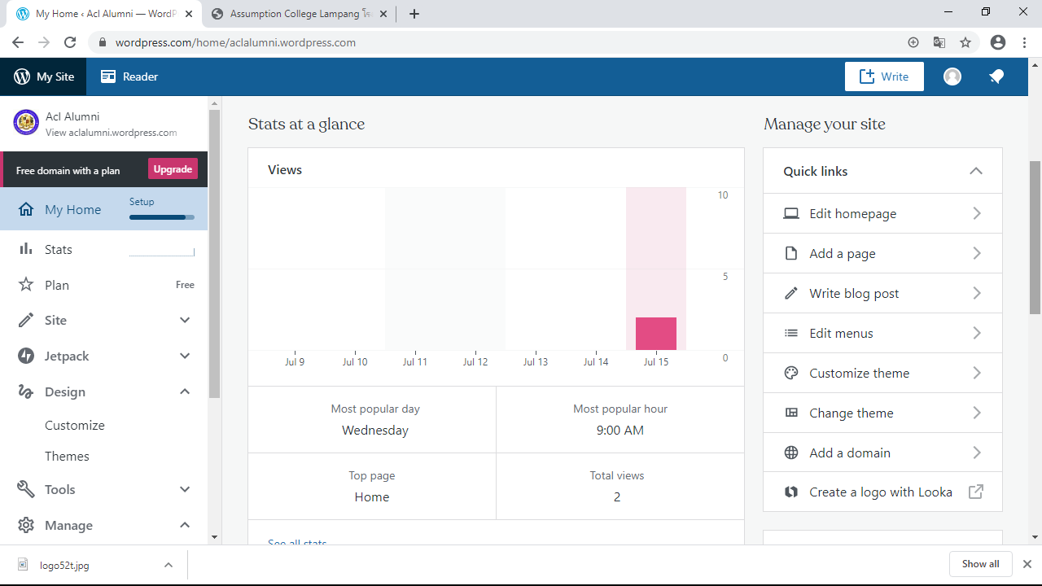Expand the Site menu section
Viewport: 1042px width, 586px height.
tap(185, 321)
